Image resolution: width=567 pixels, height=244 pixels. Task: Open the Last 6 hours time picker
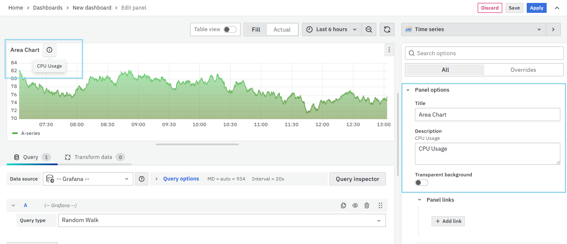pyautogui.click(x=331, y=29)
